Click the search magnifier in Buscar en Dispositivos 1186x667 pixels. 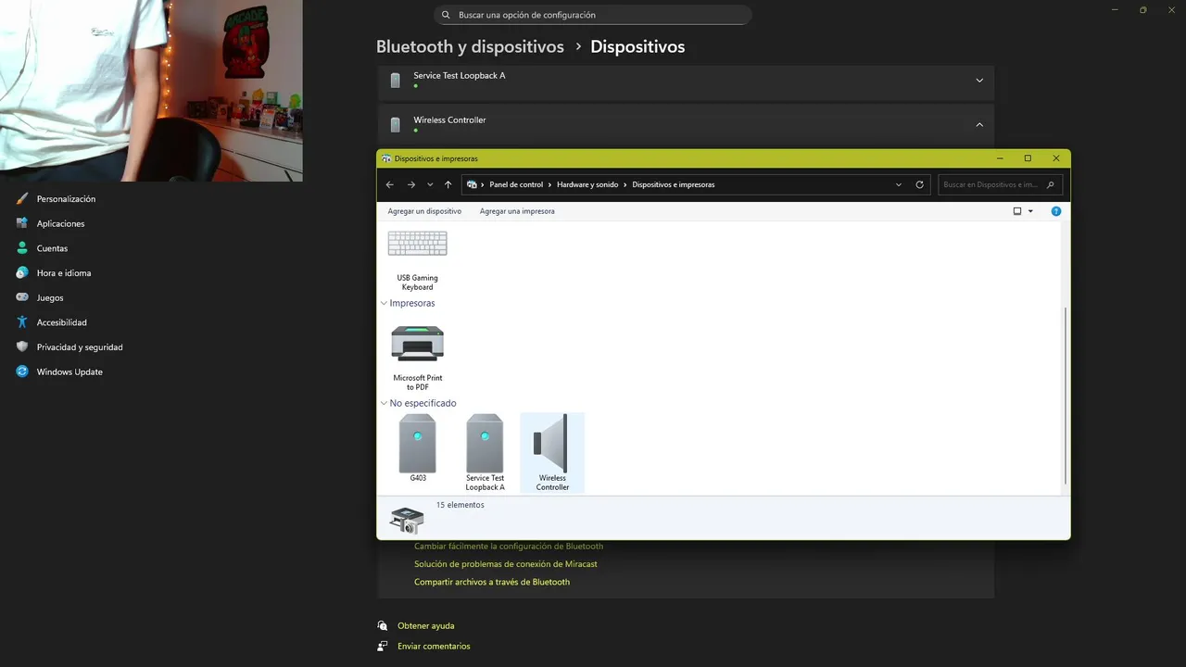point(1050,184)
